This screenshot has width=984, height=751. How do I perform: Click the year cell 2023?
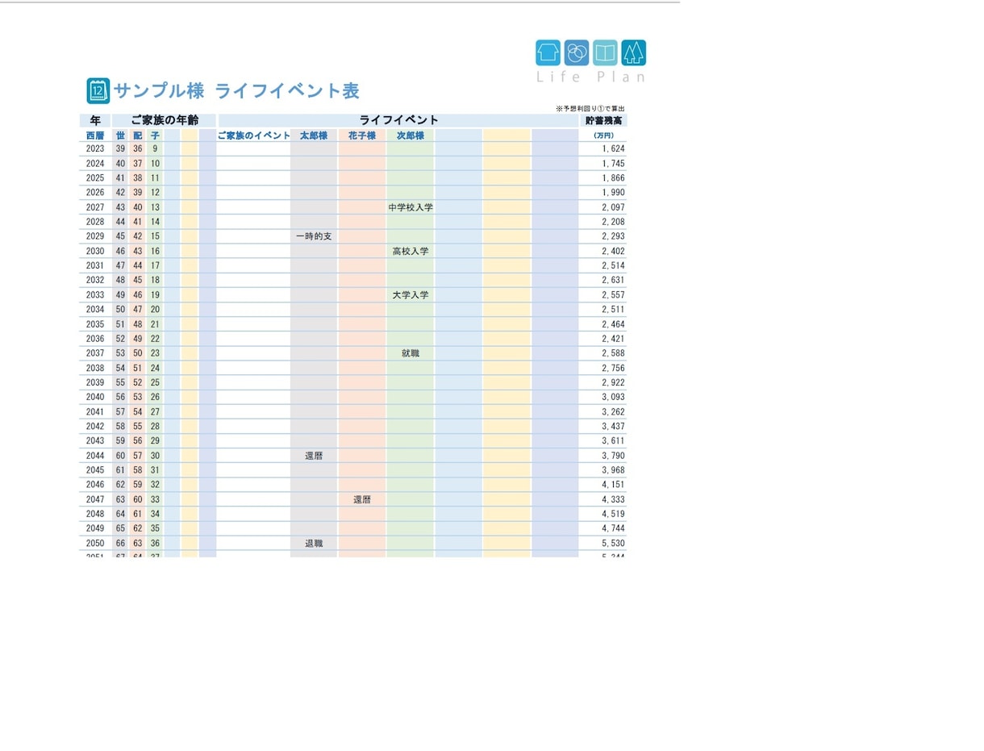pos(95,149)
